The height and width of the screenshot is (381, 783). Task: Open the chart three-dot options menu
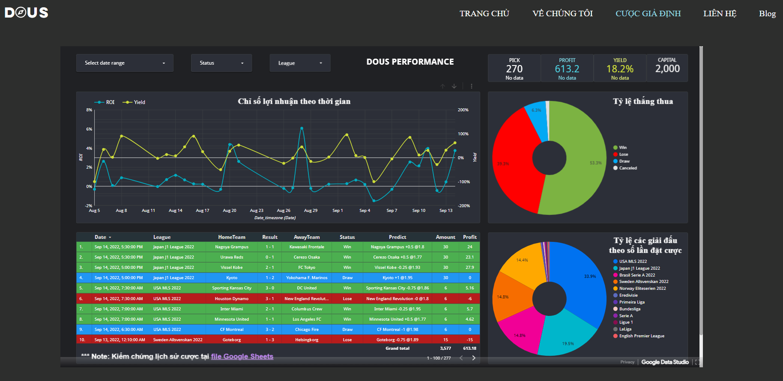pos(472,86)
